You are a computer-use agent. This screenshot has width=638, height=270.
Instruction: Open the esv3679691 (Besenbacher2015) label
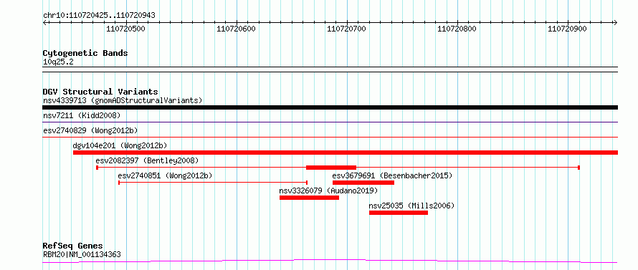pyautogui.click(x=392, y=175)
